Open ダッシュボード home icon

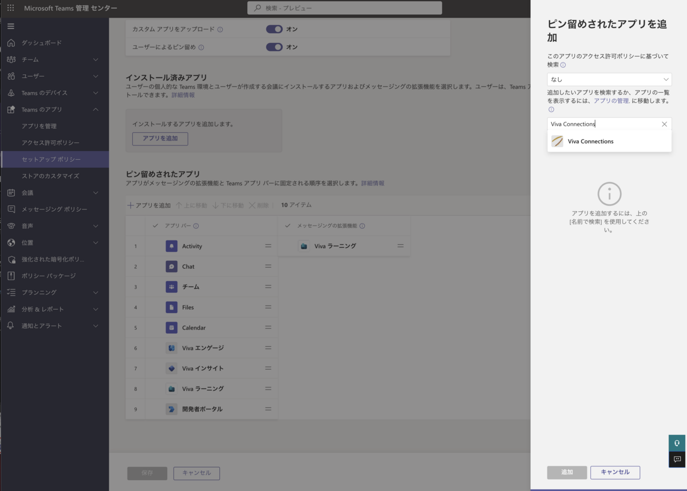(x=11, y=43)
